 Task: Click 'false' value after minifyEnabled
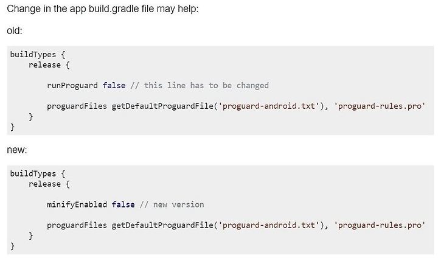tap(123, 204)
